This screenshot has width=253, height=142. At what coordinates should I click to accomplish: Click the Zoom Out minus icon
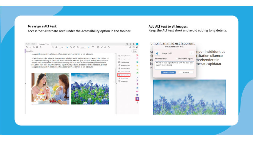pyautogui.click(x=74, y=47)
